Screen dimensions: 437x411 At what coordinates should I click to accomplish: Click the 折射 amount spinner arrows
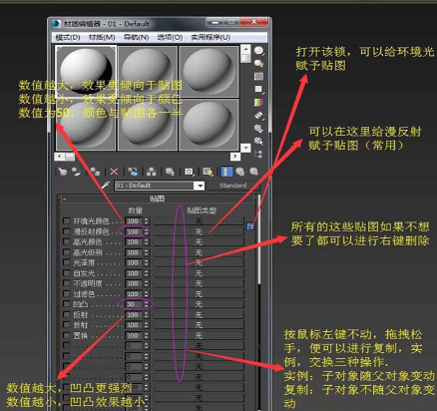(x=147, y=325)
